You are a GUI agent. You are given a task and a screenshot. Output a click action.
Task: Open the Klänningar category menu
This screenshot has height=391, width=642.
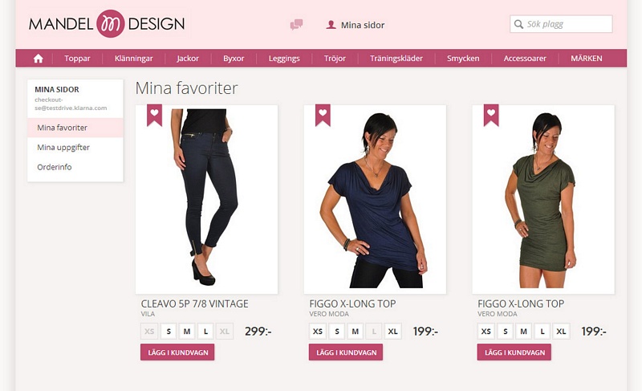pyautogui.click(x=133, y=59)
